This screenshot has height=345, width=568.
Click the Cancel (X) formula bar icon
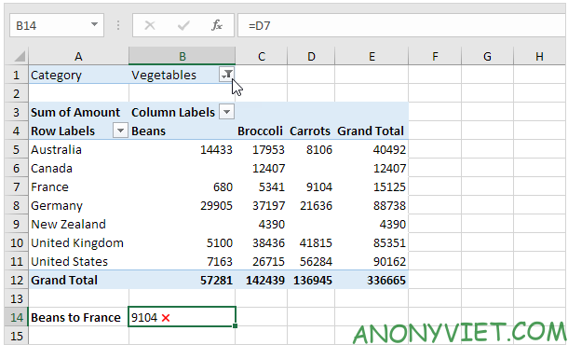click(x=150, y=25)
